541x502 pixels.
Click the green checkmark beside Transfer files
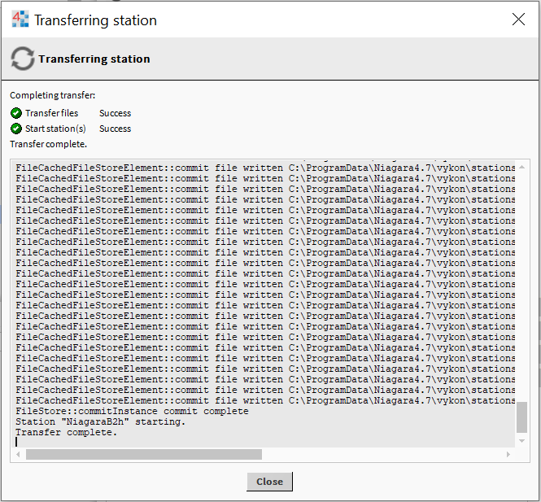[x=16, y=113]
